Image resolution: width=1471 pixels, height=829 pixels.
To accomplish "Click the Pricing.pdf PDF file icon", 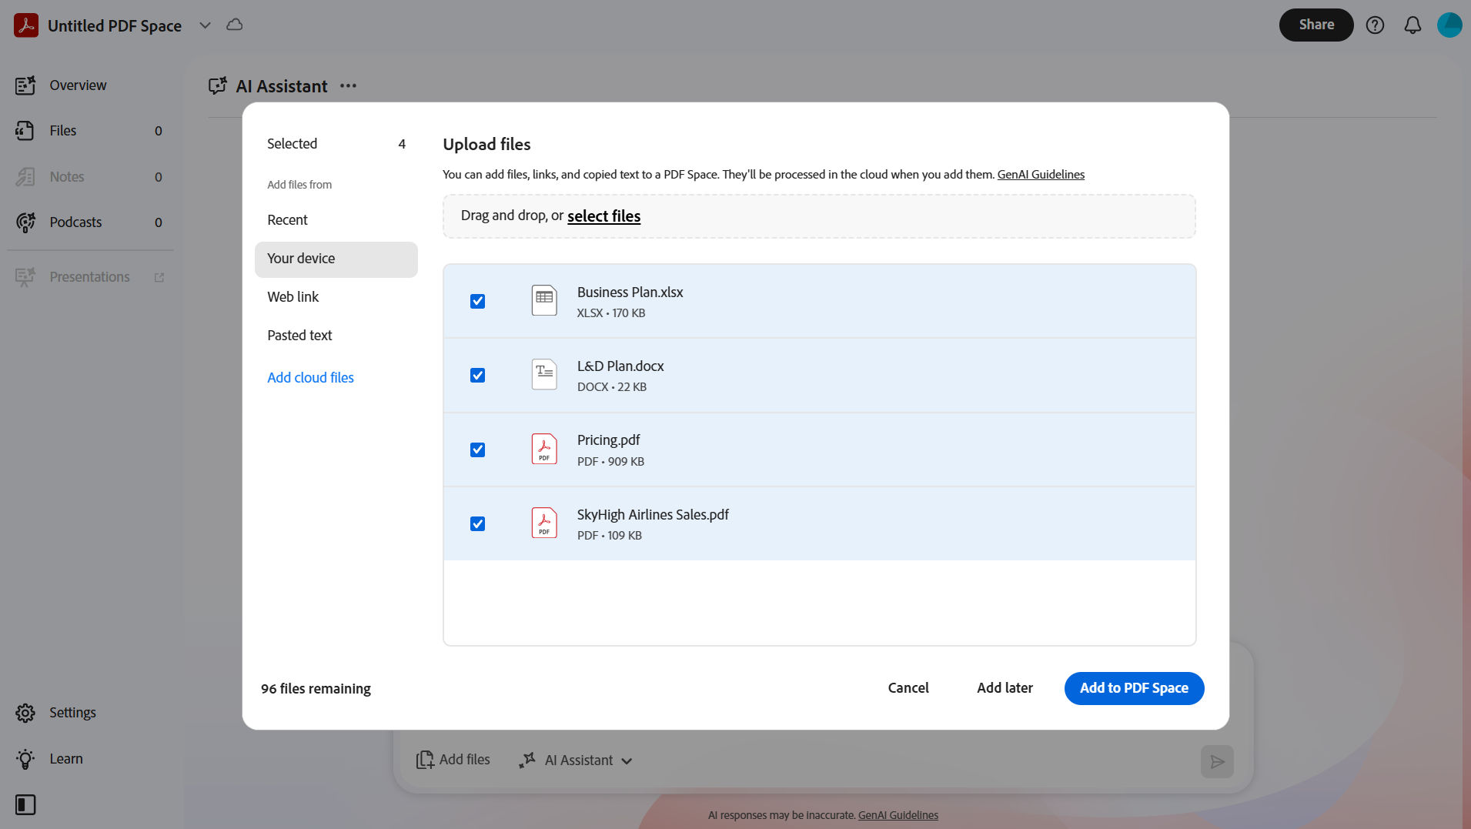I will coord(544,449).
